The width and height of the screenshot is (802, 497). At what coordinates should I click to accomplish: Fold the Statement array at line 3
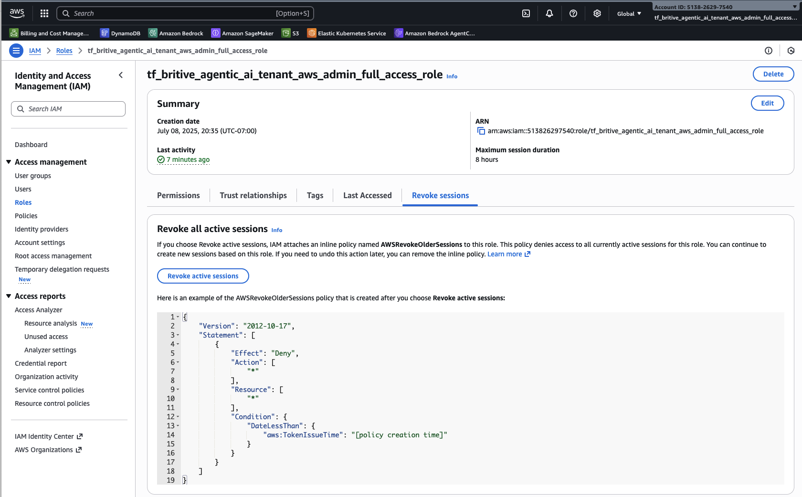coord(178,336)
